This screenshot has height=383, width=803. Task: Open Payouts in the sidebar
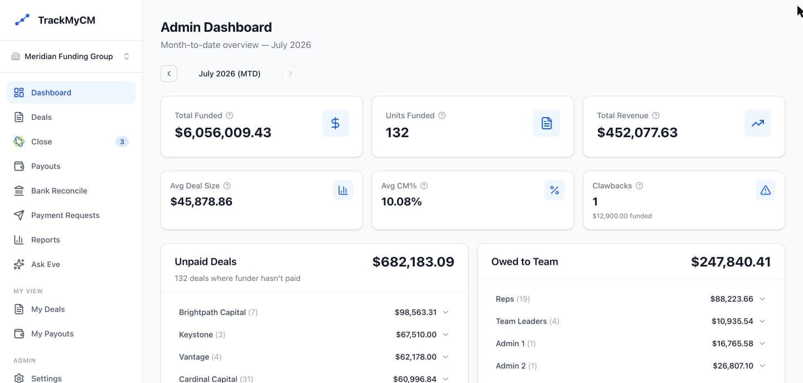71,166
